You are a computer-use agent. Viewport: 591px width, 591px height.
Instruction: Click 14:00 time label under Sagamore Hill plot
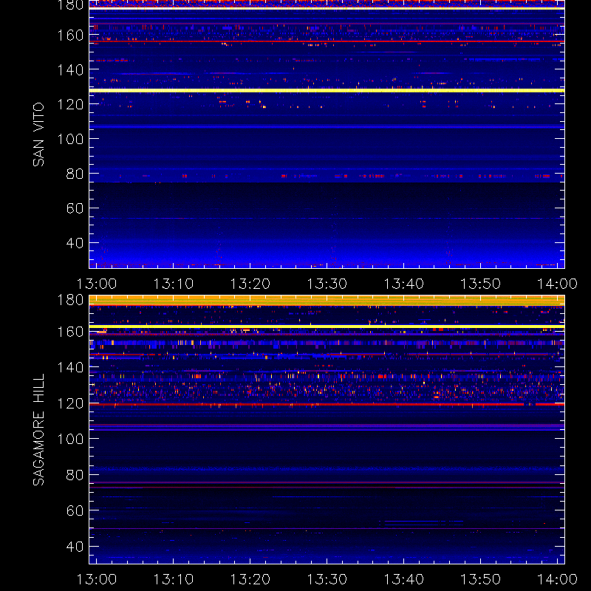tap(557, 579)
